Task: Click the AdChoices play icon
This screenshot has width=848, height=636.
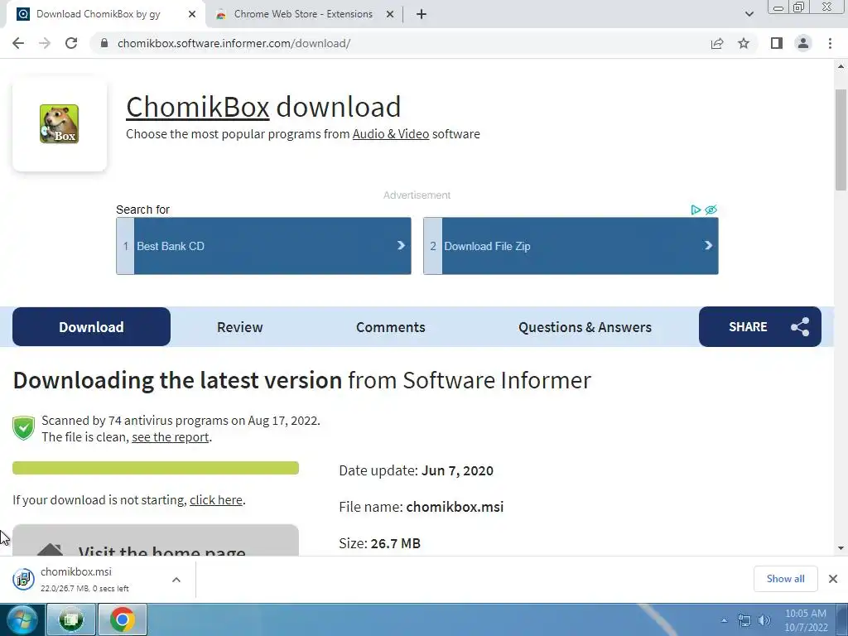Action: (x=696, y=210)
